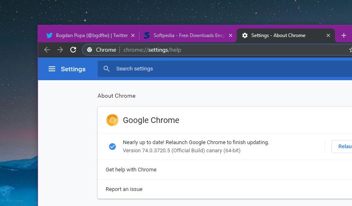352x206 pixels.
Task: Close the Twitter tab
Action: click(x=133, y=35)
